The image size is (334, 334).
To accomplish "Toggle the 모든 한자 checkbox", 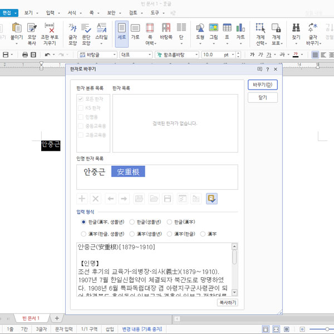I will pyautogui.click(x=81, y=99).
